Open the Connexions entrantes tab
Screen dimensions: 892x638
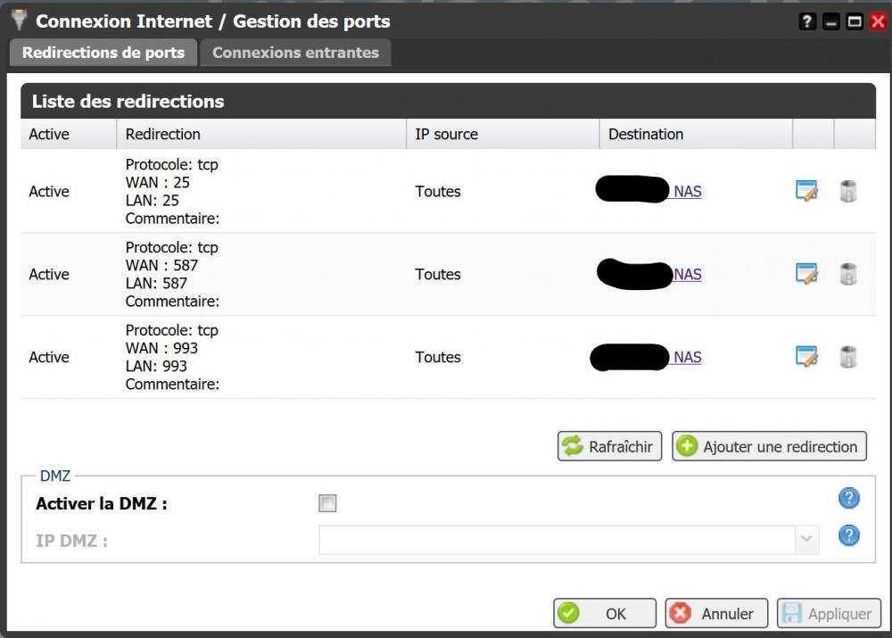(295, 53)
